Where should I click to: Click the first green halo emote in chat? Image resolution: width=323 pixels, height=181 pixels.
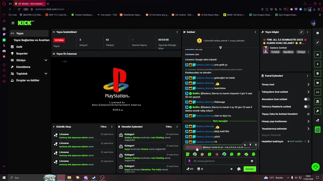point(187,154)
